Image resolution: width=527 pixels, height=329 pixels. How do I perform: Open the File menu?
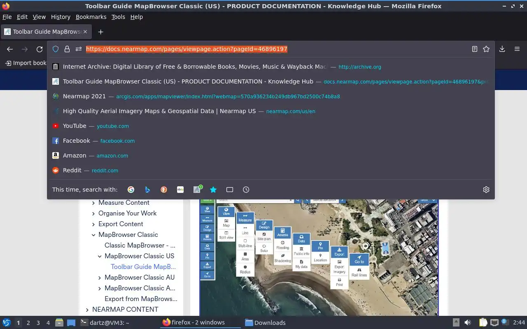(7, 17)
